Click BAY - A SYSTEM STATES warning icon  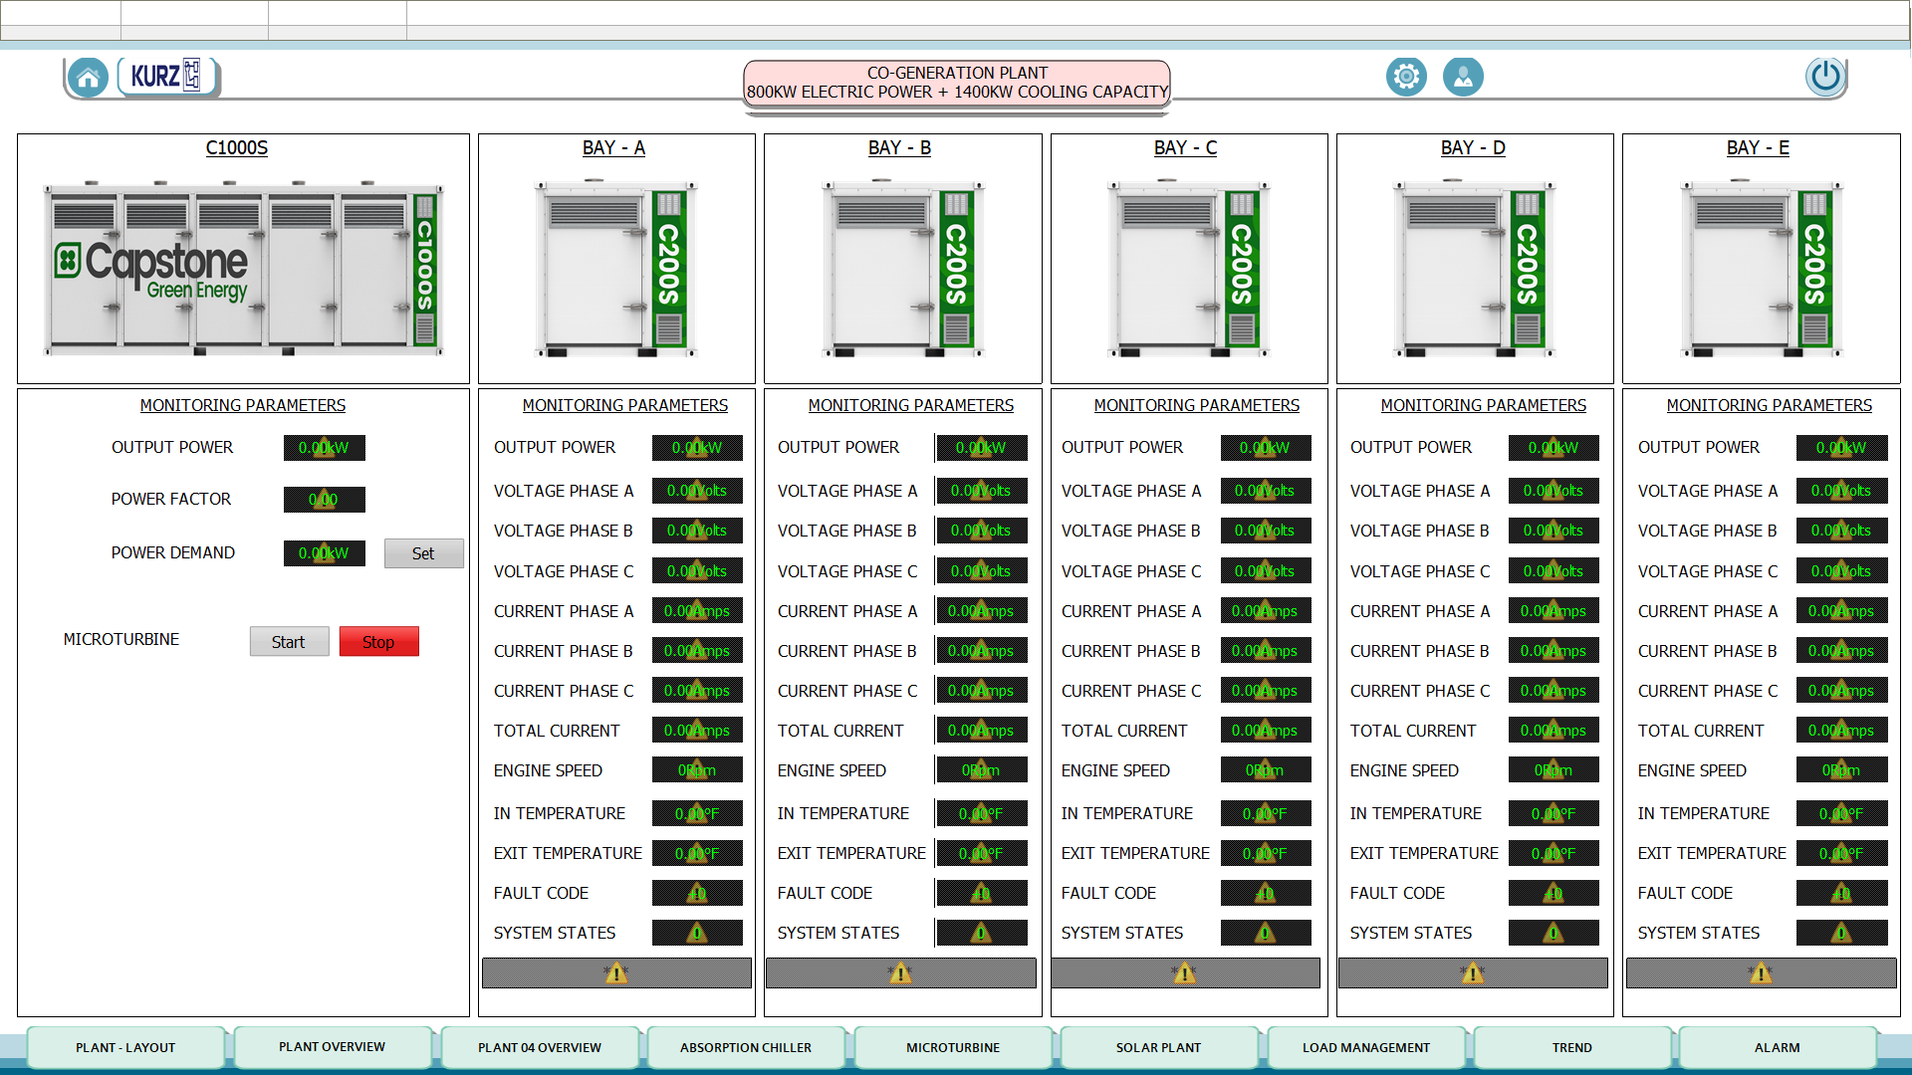click(697, 933)
